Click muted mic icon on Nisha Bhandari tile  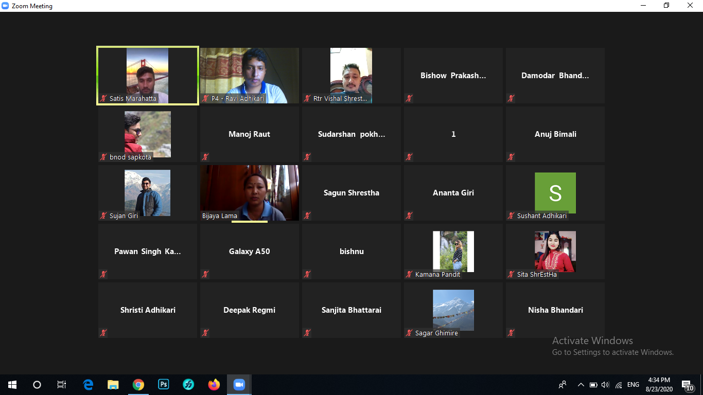point(511,333)
